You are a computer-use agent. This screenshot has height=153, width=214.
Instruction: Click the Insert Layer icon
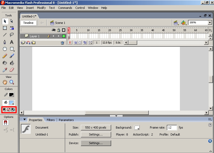click(x=23, y=43)
